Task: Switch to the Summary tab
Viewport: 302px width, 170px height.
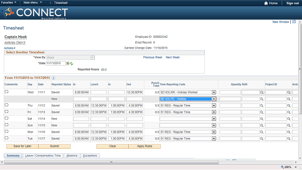Action: coord(13,155)
